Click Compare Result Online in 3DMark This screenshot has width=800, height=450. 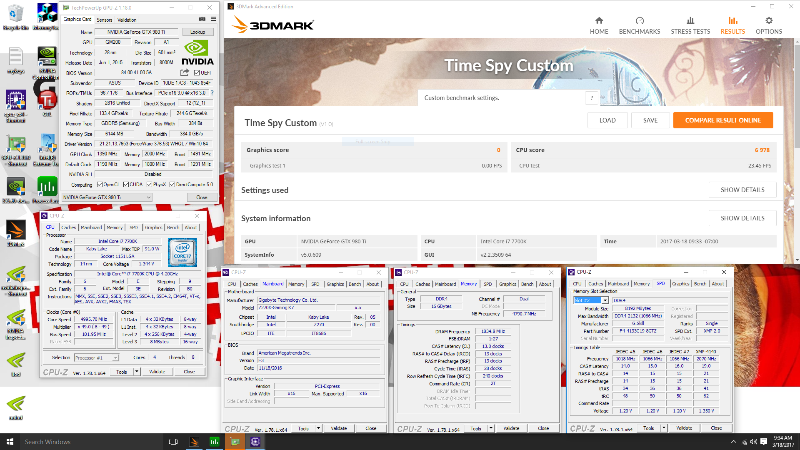[723, 120]
